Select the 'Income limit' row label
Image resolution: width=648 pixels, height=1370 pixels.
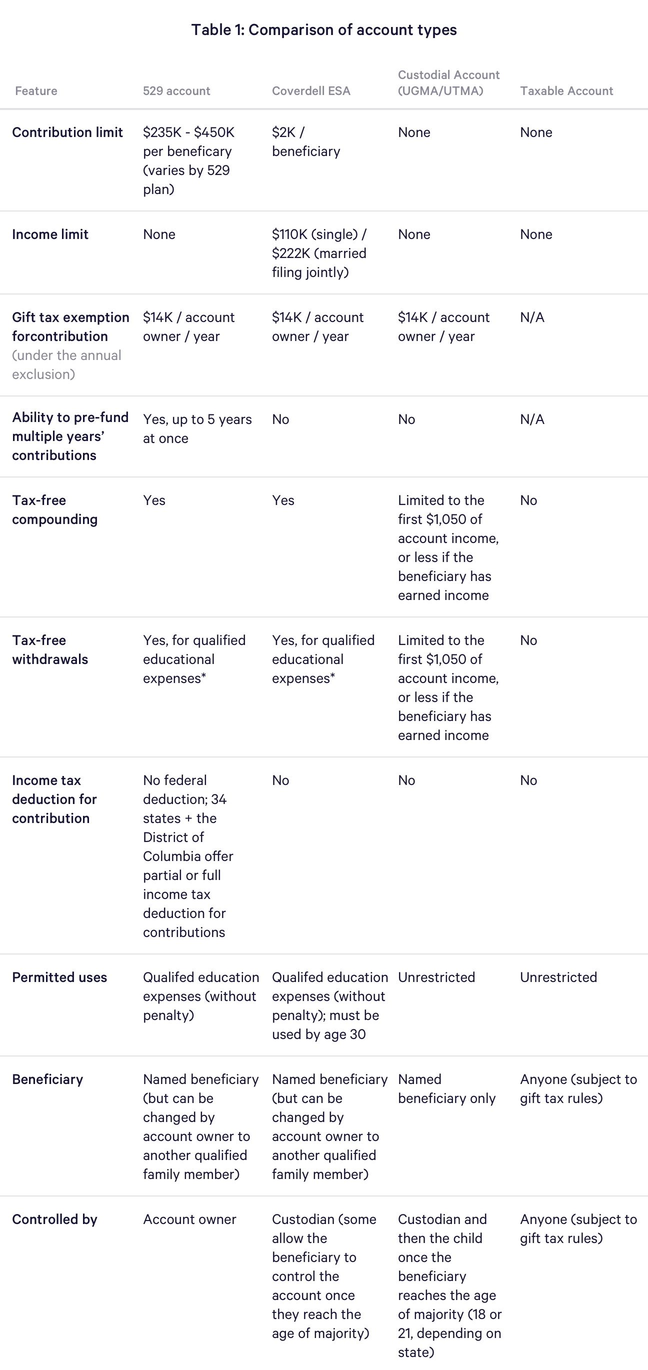point(50,234)
